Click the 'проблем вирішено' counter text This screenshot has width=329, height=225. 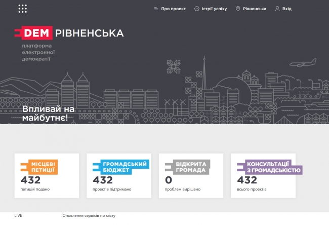tap(183, 190)
